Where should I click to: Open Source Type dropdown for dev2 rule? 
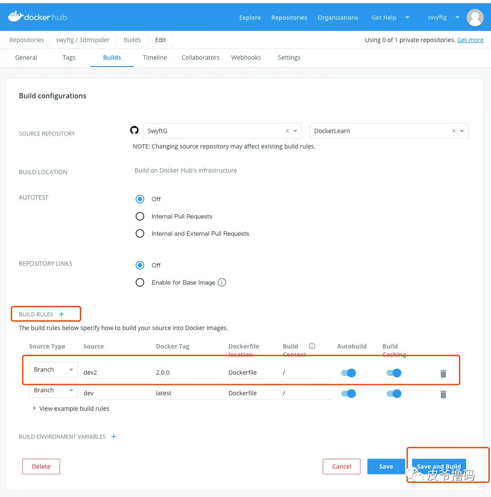pyautogui.click(x=54, y=370)
